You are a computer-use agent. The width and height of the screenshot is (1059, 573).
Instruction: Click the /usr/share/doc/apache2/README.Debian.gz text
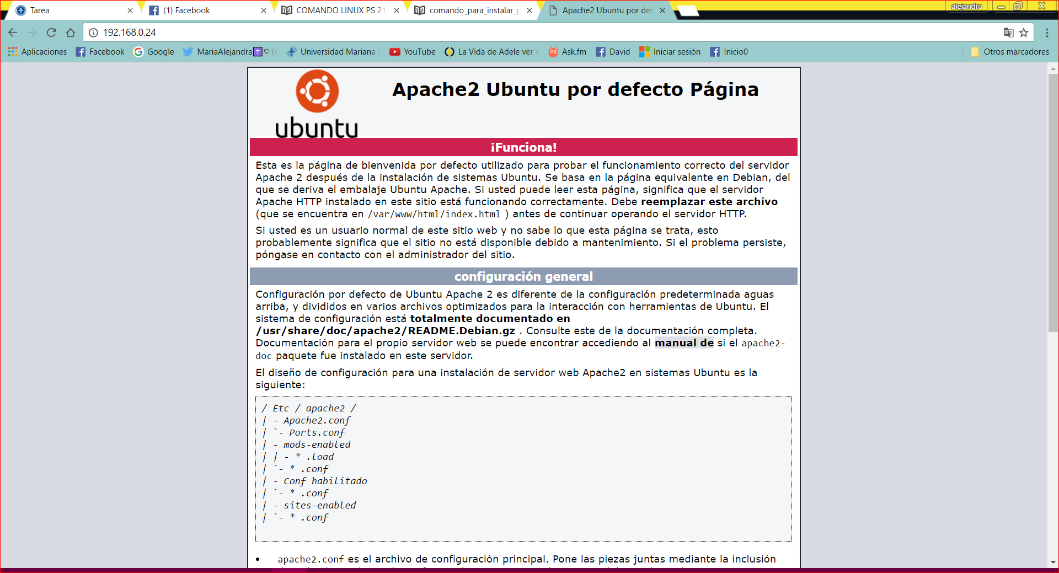click(386, 331)
